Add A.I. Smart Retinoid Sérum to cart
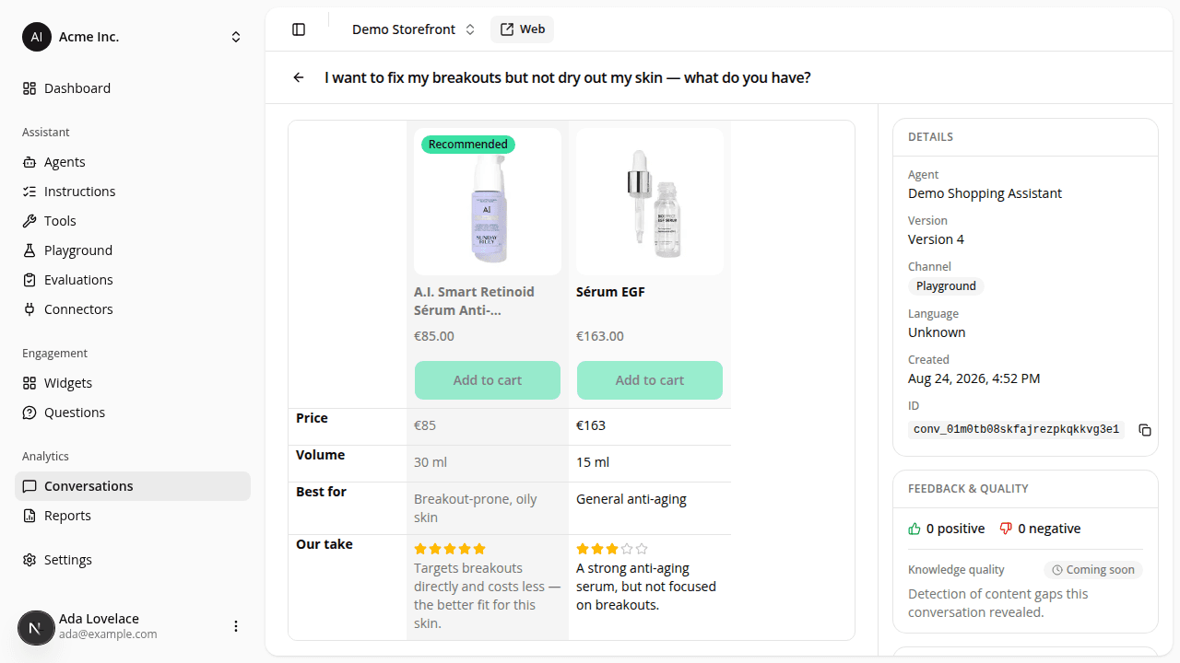Viewport: 1180px width, 663px height. (x=488, y=380)
